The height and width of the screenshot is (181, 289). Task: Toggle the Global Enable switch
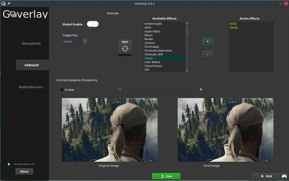point(93,24)
